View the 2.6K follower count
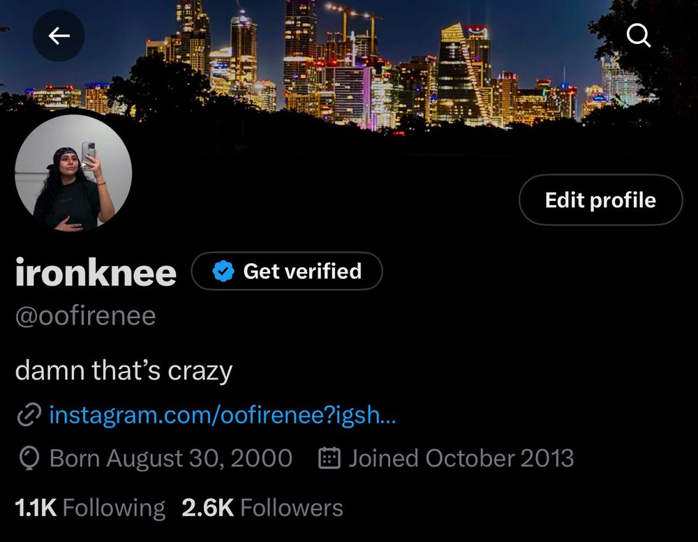 (207, 508)
